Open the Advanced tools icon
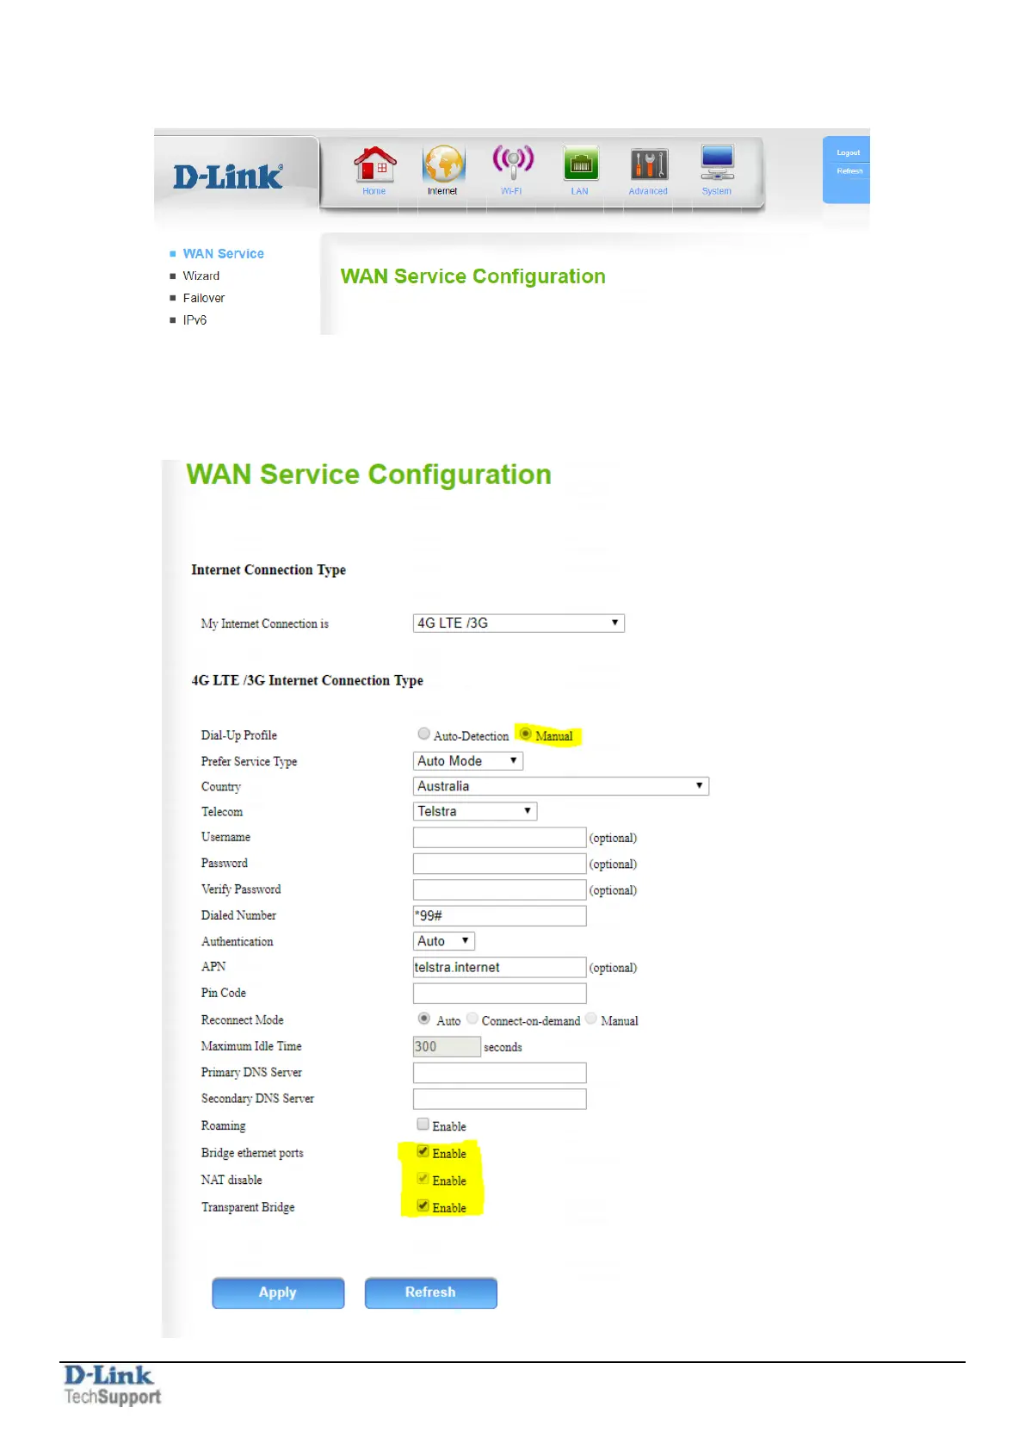 point(649,164)
